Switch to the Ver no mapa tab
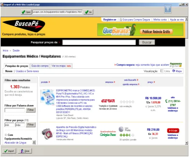The width and height of the screenshot is (190, 157). tap(61, 66)
